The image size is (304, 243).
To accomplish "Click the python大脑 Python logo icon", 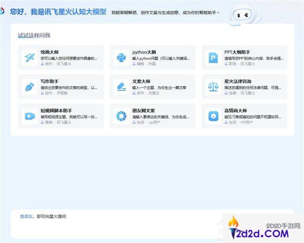I will pyautogui.click(x=122, y=58).
